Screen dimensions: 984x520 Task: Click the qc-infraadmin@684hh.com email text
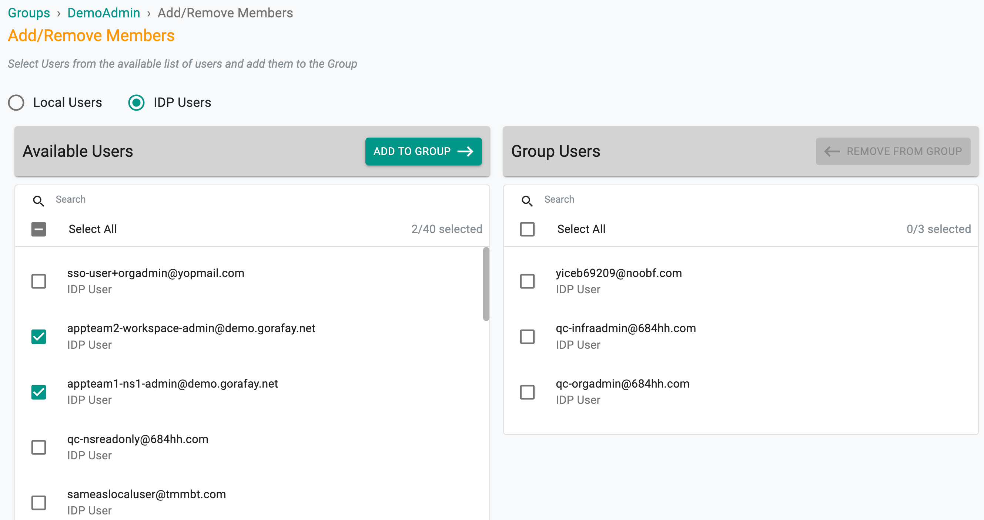[625, 328]
